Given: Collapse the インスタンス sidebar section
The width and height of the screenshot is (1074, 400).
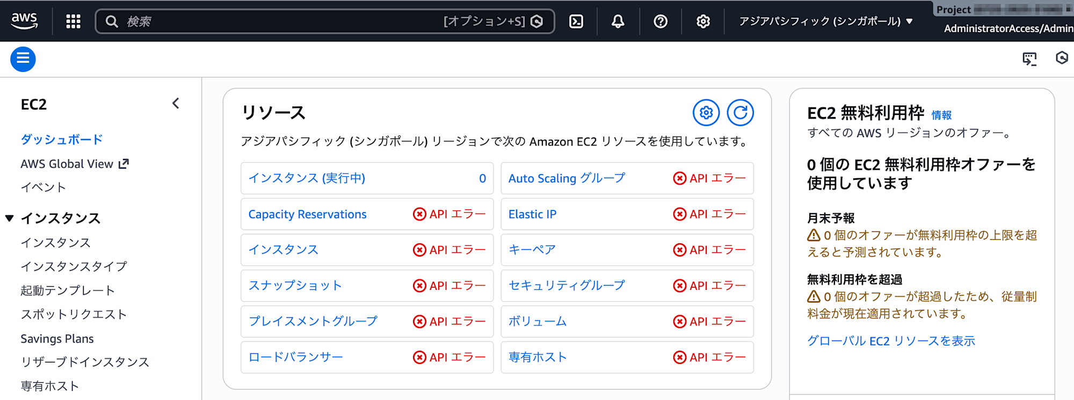Looking at the screenshot, I should 9,218.
